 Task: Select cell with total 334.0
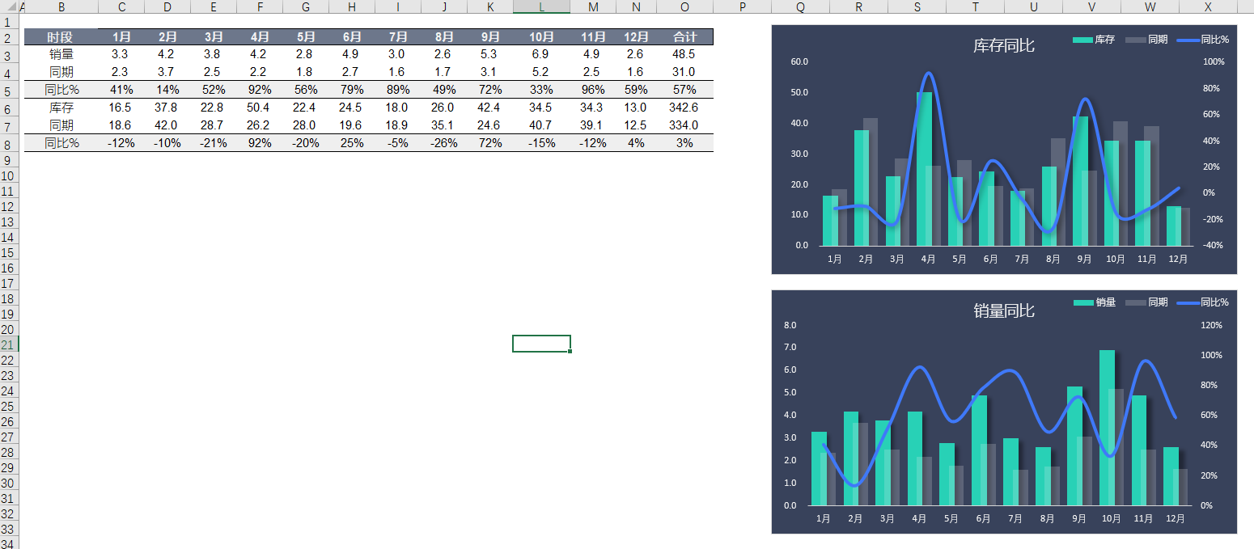685,125
